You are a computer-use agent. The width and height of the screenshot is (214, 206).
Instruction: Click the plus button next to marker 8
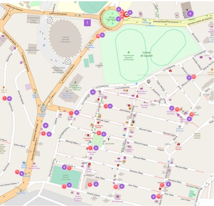click(x=96, y=184)
